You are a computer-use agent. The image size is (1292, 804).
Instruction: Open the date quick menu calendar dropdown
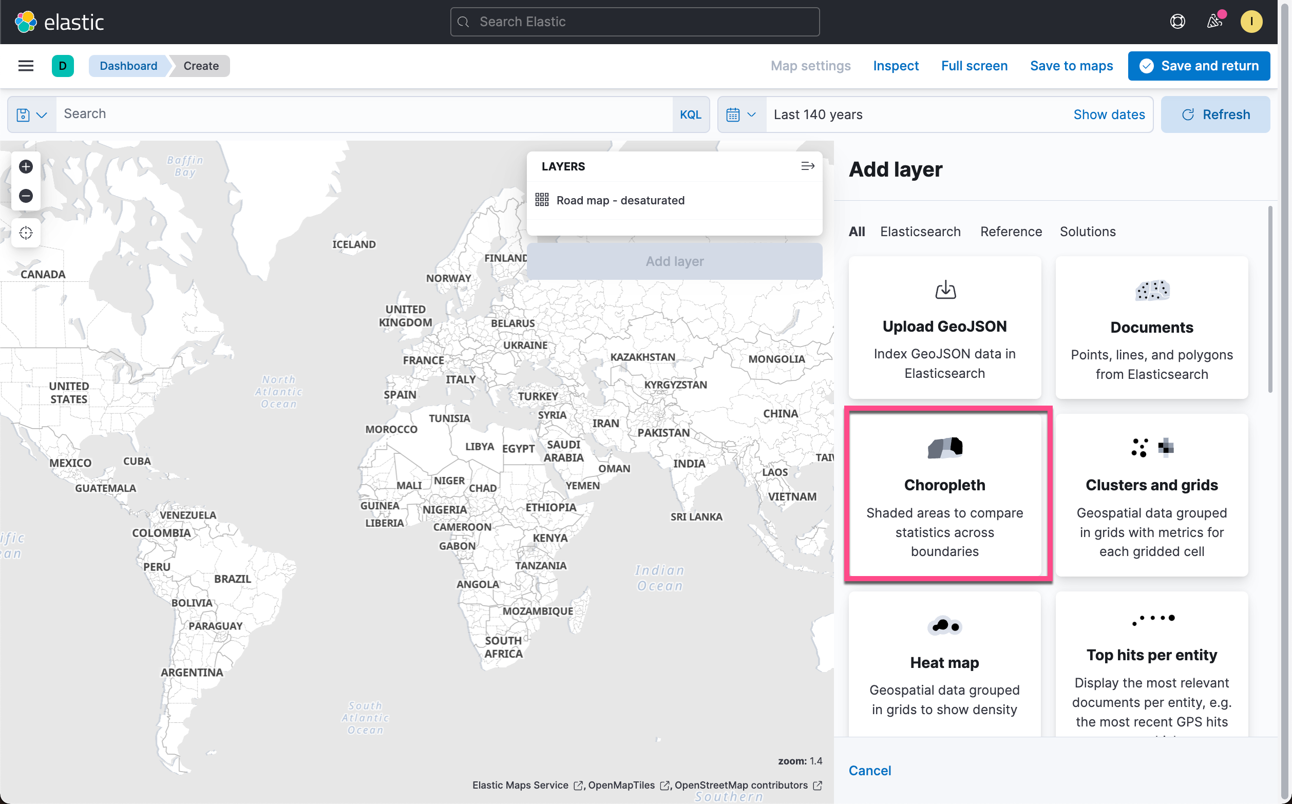click(x=741, y=114)
